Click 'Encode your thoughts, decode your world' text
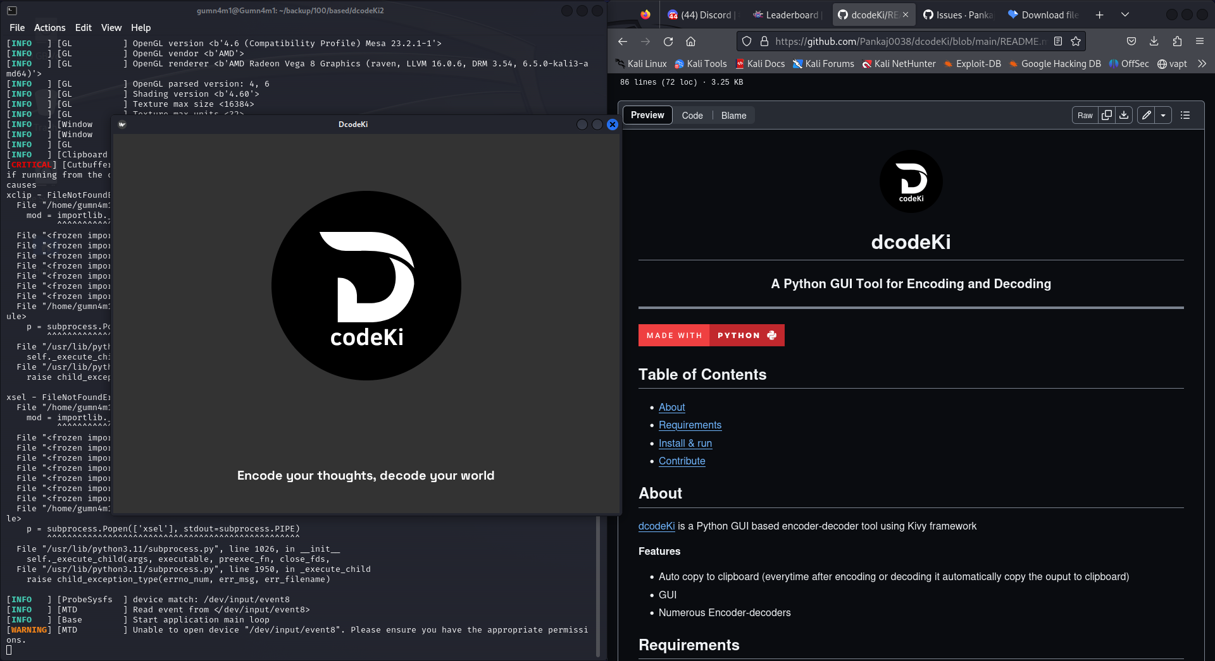This screenshot has width=1215, height=661. pyautogui.click(x=366, y=476)
